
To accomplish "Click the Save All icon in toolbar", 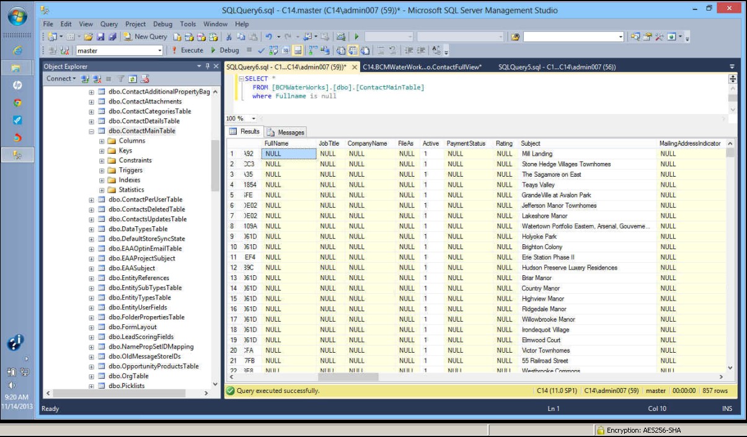I will click(112, 37).
